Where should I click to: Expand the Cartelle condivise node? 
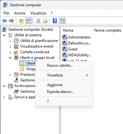coord(10,52)
